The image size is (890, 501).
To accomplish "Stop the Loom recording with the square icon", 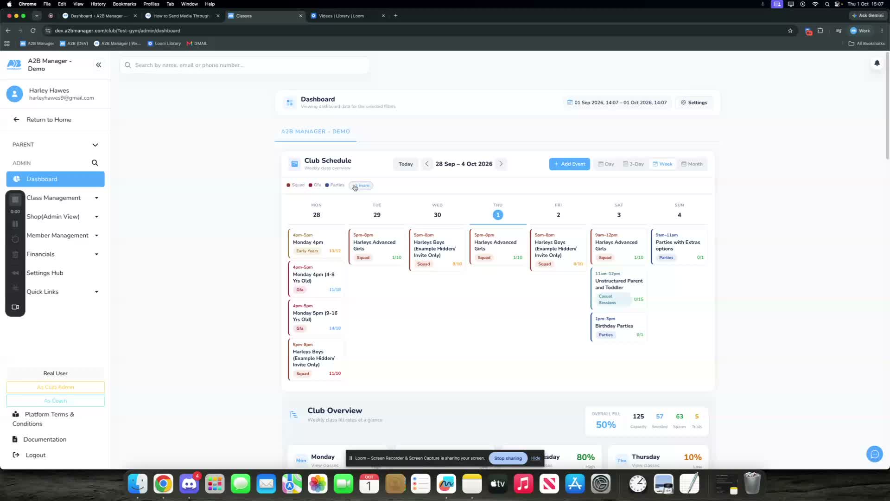I will click(15, 199).
